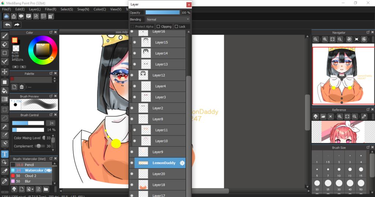Zoom out using Navigator minus magnifier
This screenshot has width=375, height=197.
coord(339,39)
